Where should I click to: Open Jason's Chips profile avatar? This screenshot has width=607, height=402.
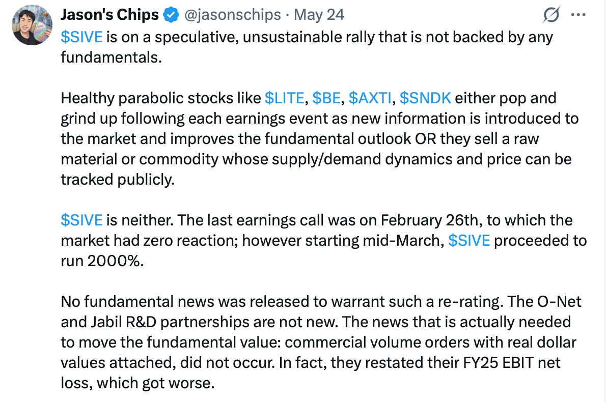[x=32, y=25]
